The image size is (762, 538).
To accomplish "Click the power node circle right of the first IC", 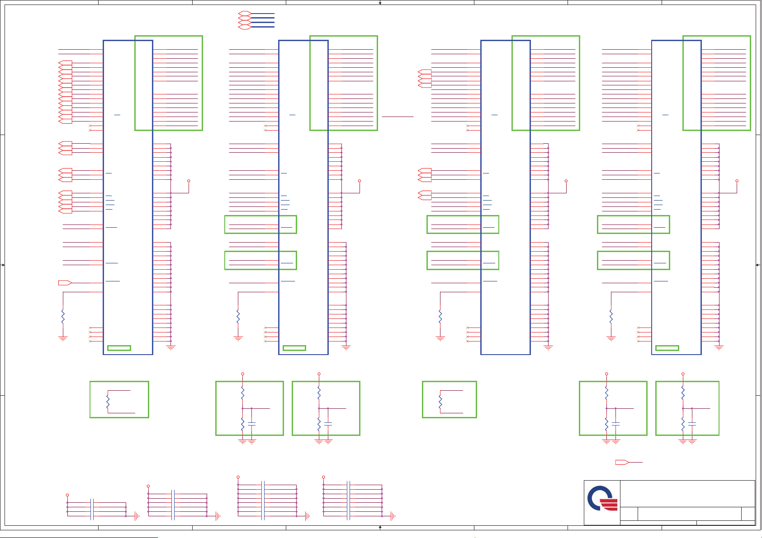I will [x=189, y=181].
